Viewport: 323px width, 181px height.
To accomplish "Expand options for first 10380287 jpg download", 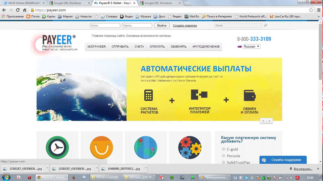I will [47, 169].
